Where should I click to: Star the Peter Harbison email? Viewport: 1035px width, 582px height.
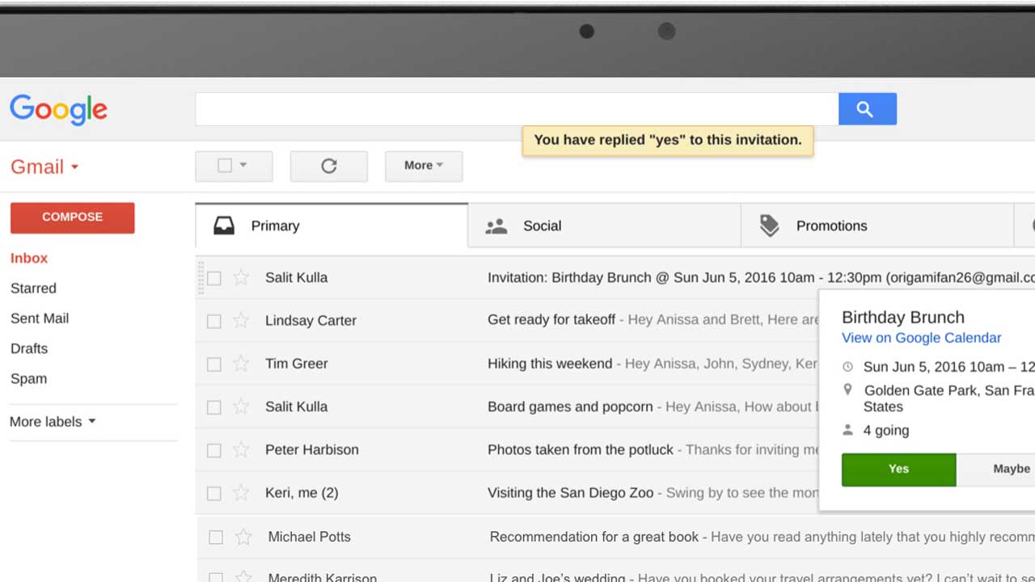pos(241,450)
